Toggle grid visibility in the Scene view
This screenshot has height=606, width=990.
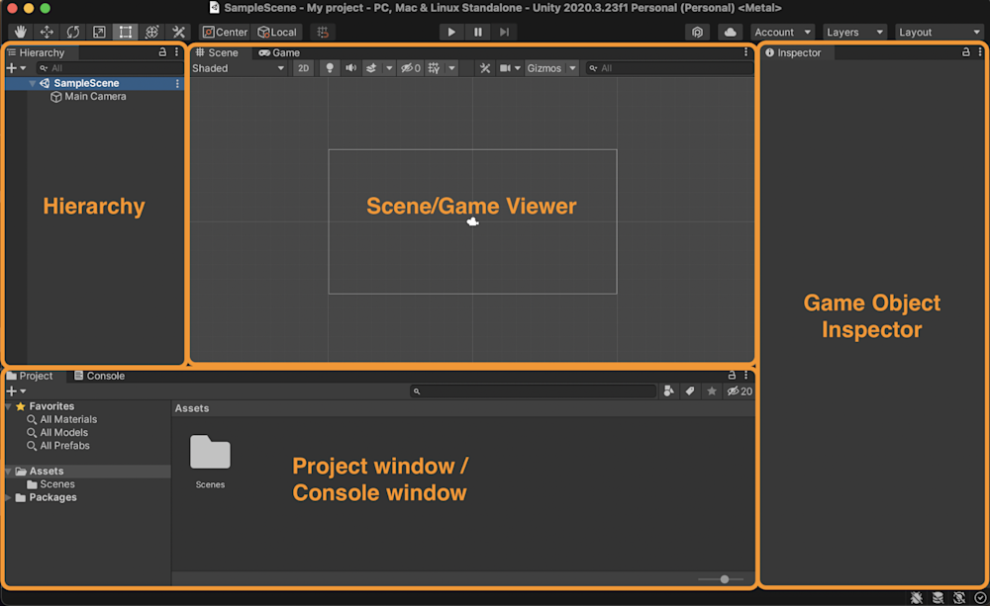click(436, 68)
